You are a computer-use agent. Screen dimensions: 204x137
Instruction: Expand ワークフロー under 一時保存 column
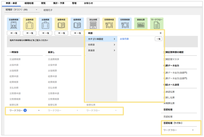[x=24, y=111]
